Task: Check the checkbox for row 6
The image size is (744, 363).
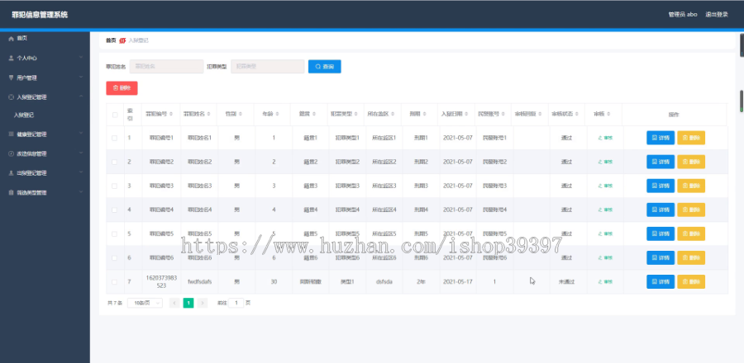Action: (114, 258)
